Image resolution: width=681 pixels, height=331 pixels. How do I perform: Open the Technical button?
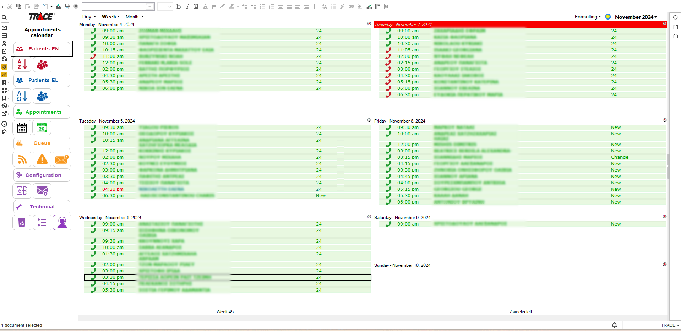(x=42, y=207)
